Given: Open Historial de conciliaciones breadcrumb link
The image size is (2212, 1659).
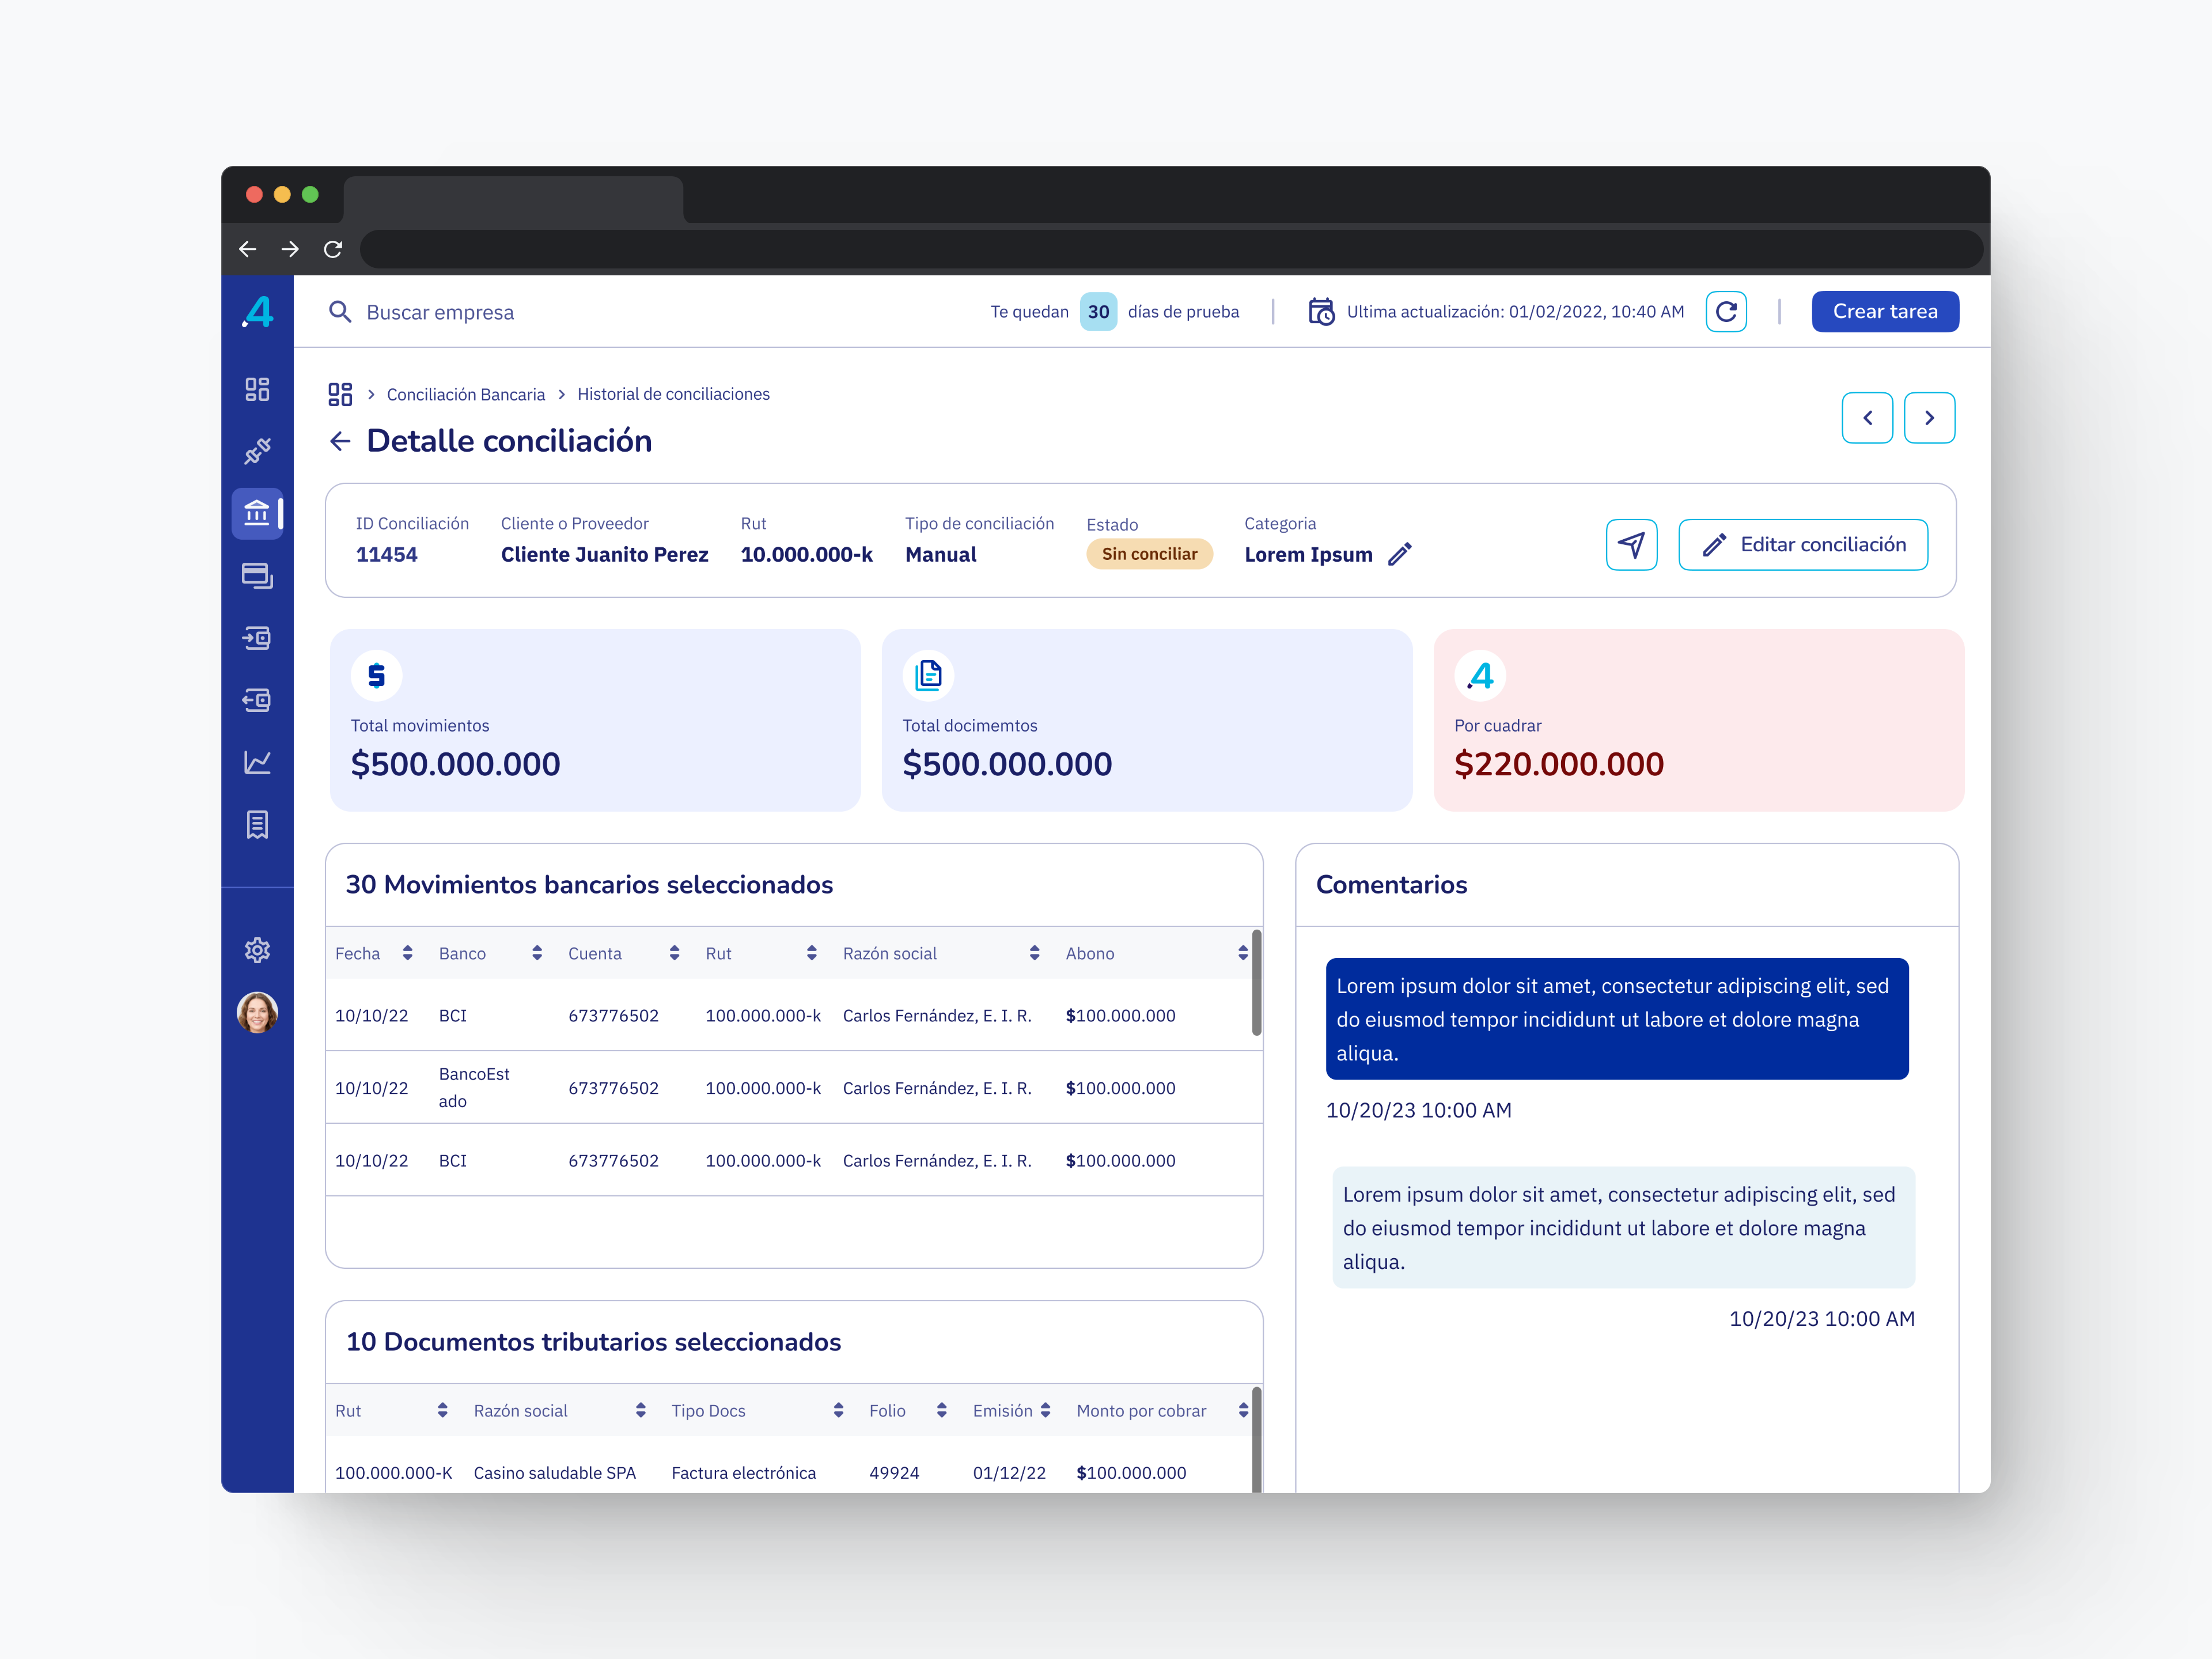Looking at the screenshot, I should click(673, 394).
